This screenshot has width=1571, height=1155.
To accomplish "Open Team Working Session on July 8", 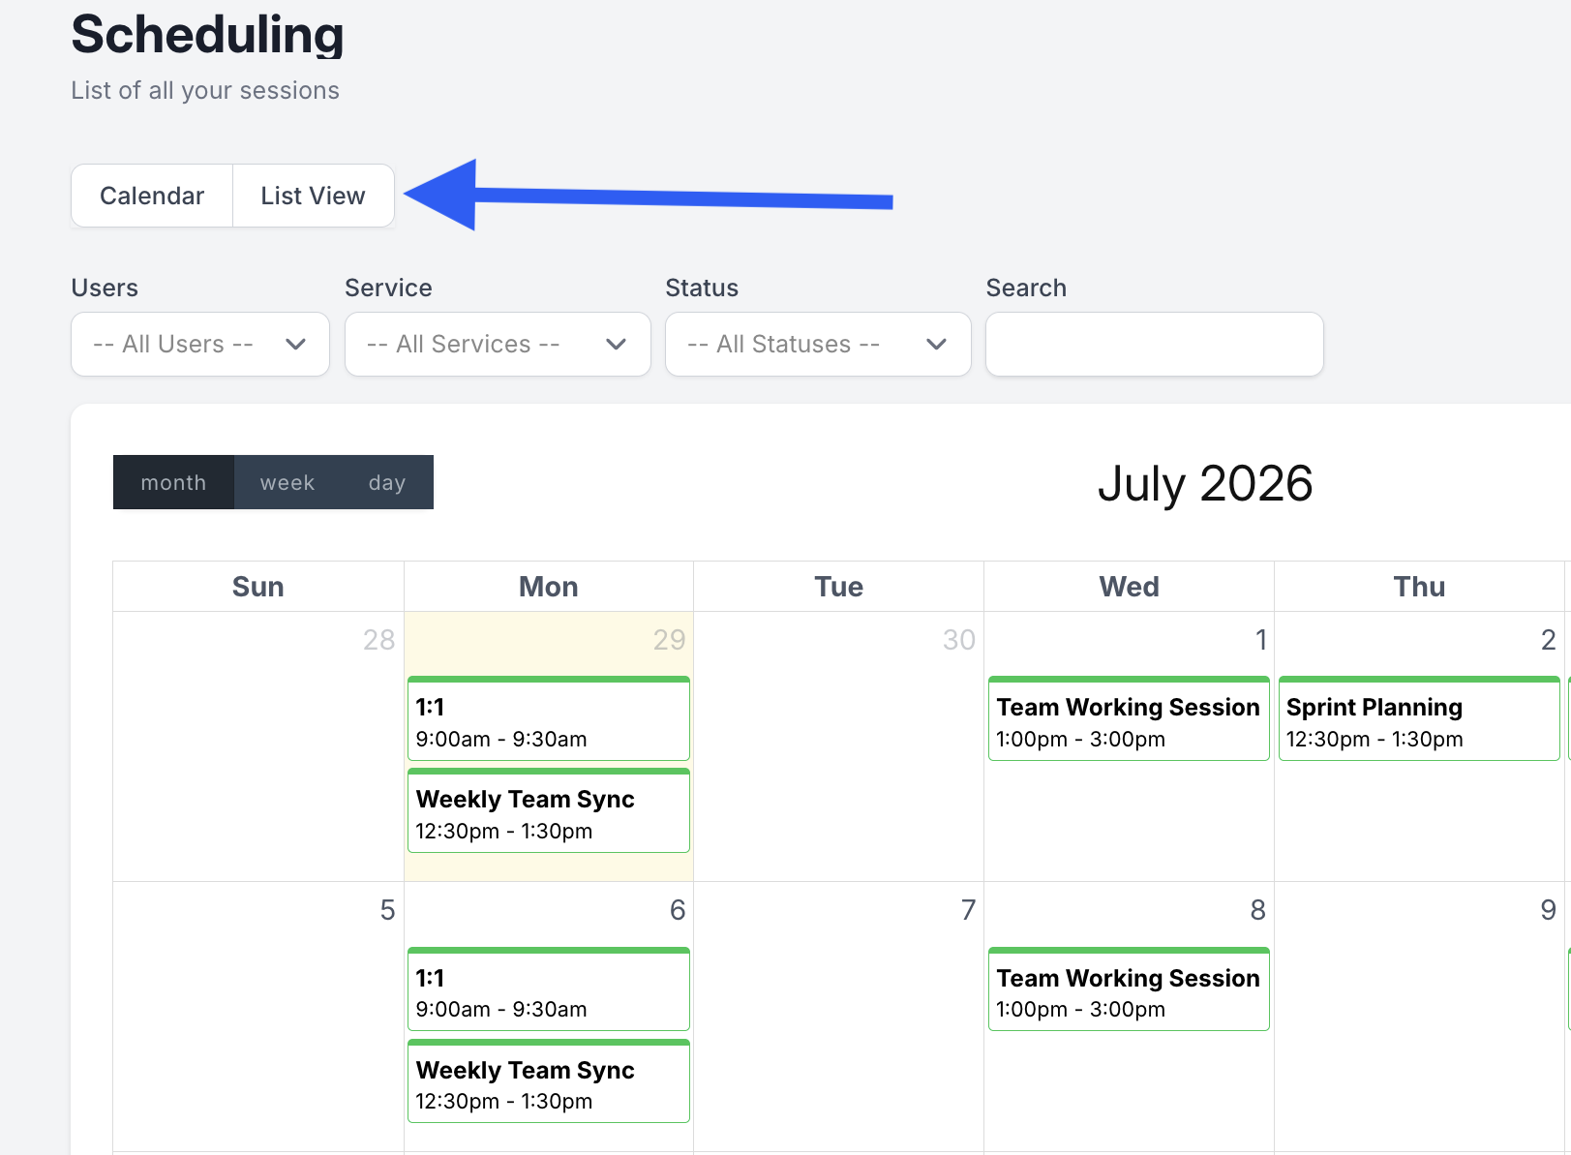I will click(1129, 988).
